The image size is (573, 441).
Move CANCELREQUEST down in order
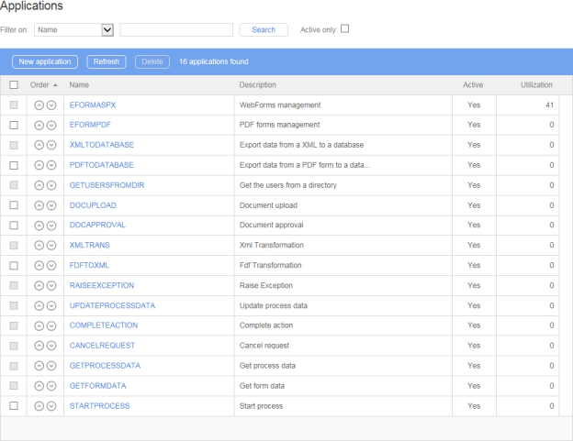click(x=51, y=346)
